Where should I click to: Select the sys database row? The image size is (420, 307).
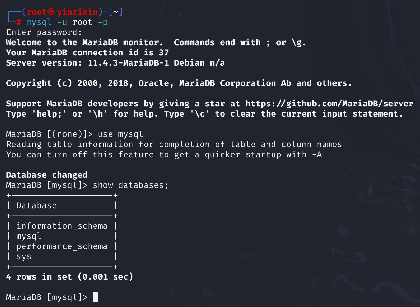click(24, 256)
